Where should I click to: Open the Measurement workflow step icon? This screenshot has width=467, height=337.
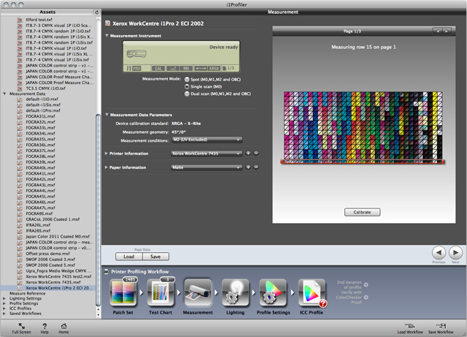[198, 293]
